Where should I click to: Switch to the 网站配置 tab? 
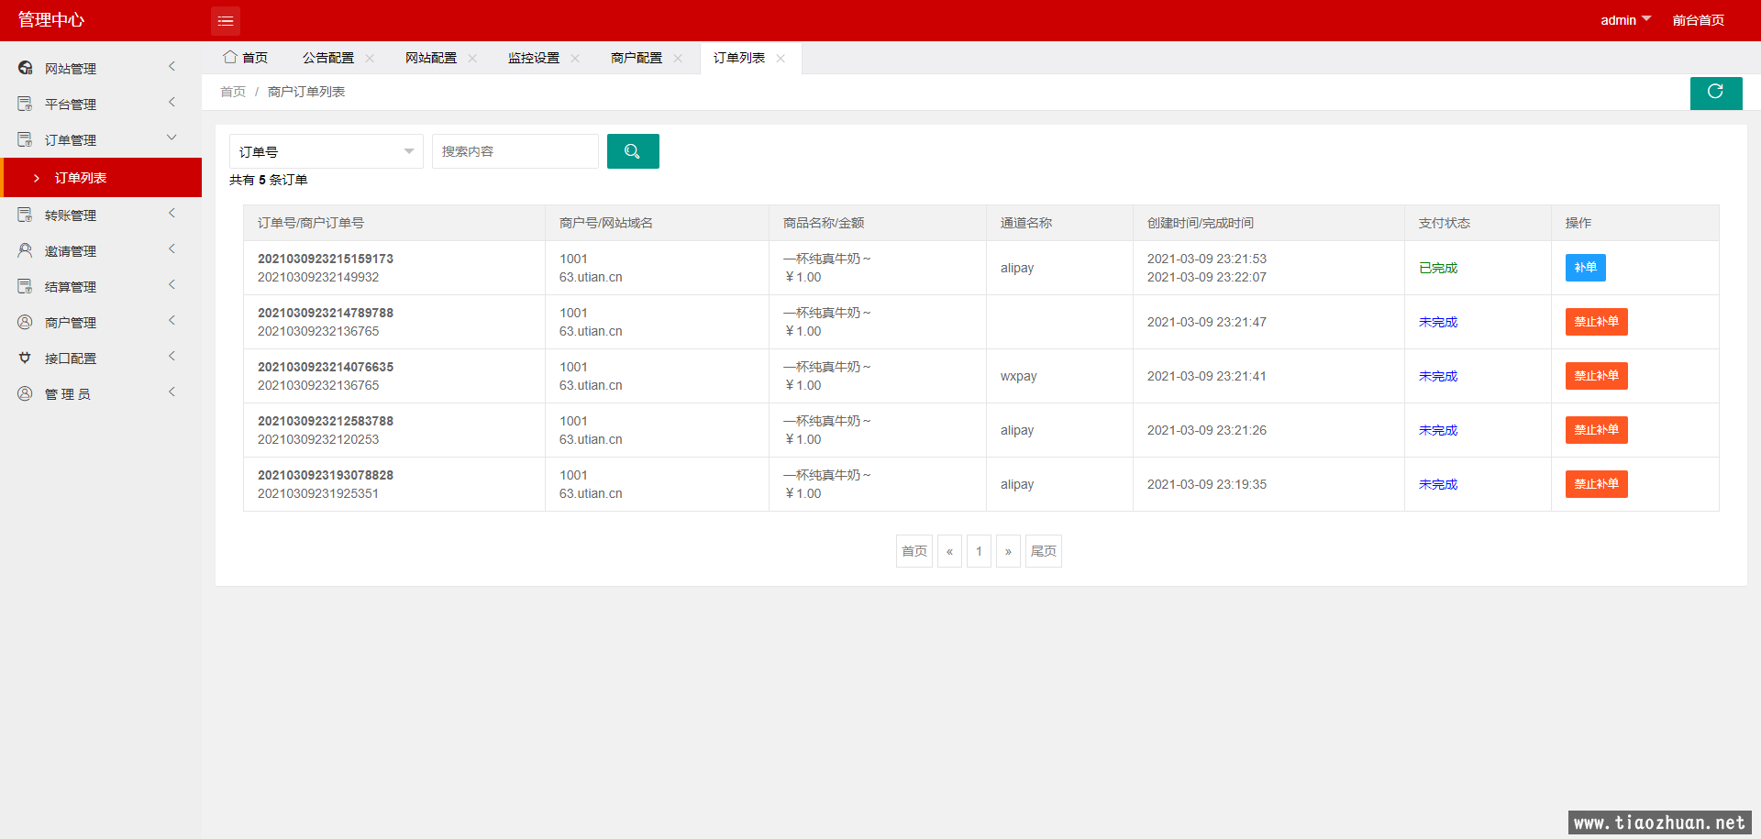[431, 58]
